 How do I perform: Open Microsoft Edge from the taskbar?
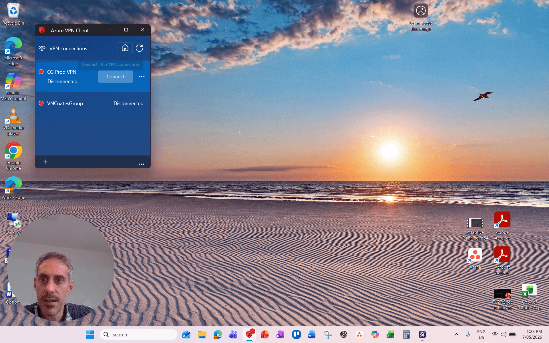(x=218, y=334)
